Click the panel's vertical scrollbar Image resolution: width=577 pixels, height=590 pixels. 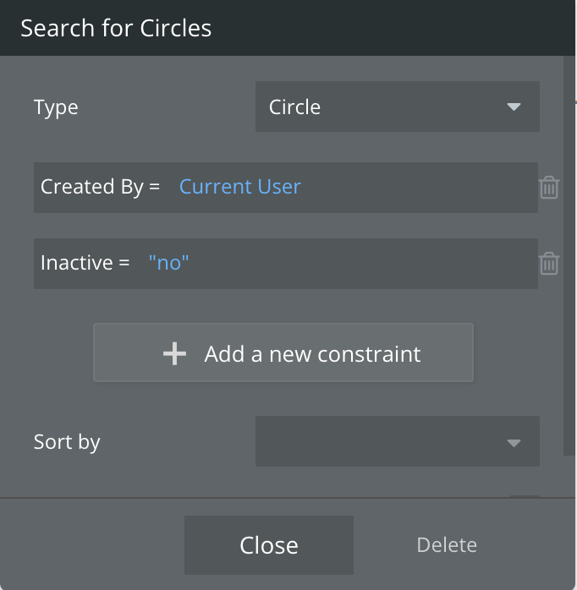pos(569,254)
